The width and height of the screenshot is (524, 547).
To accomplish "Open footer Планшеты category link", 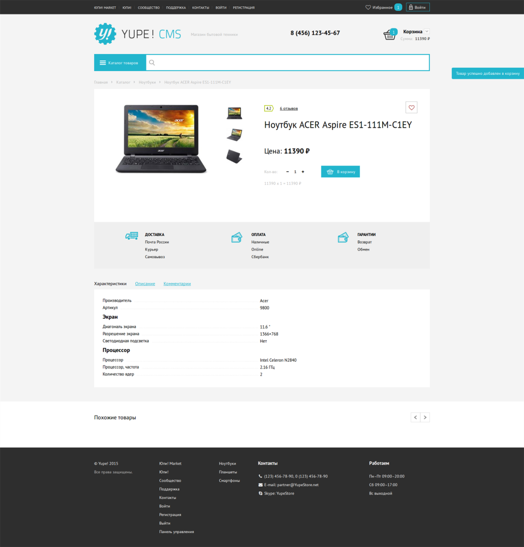I will click(228, 472).
